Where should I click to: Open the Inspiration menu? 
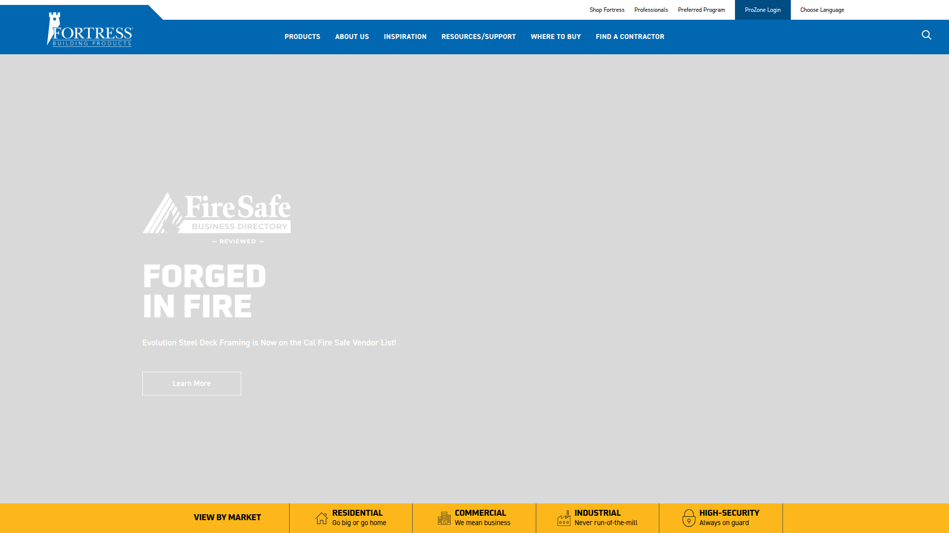click(405, 37)
